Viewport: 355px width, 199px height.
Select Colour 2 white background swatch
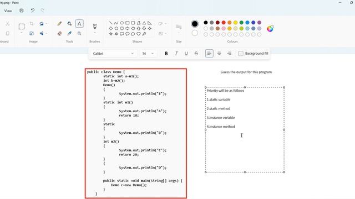195,33
